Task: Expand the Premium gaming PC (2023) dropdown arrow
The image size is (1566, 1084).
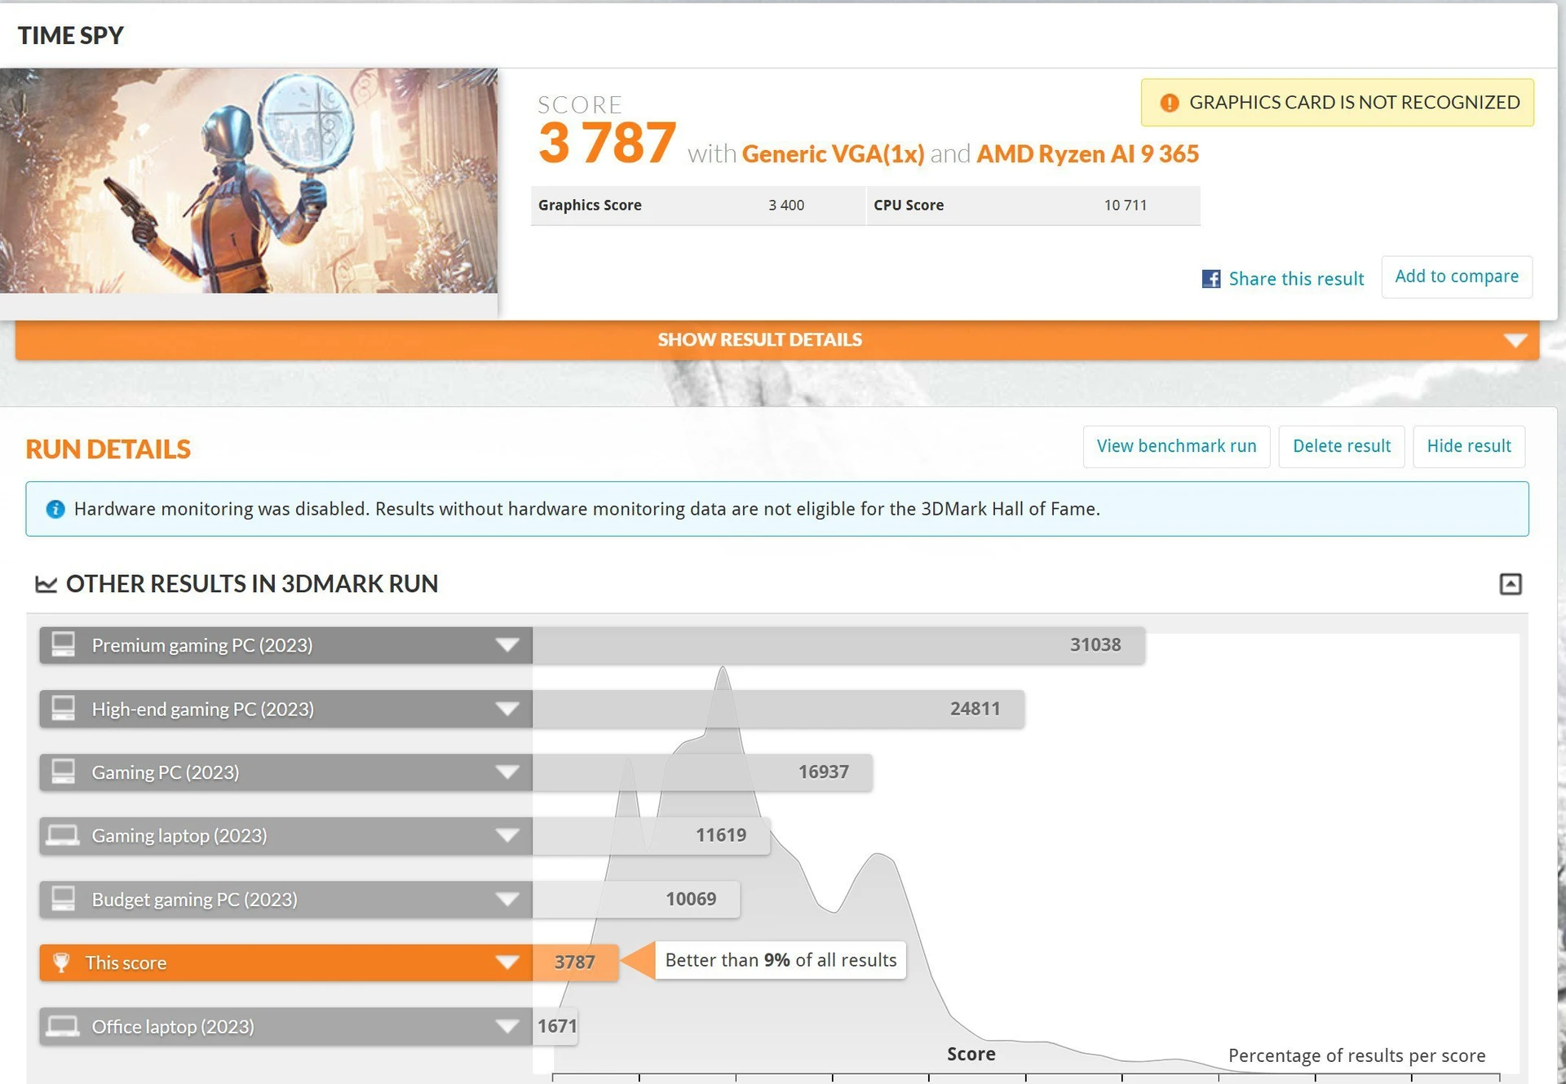Action: click(x=507, y=645)
